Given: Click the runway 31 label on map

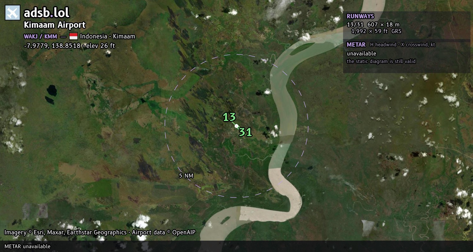Looking at the screenshot, I should click(245, 132).
